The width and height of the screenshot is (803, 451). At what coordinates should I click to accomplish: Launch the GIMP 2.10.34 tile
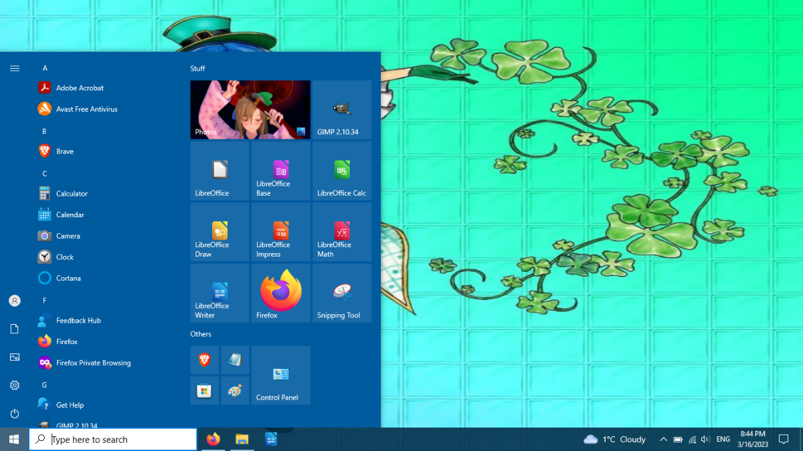342,110
